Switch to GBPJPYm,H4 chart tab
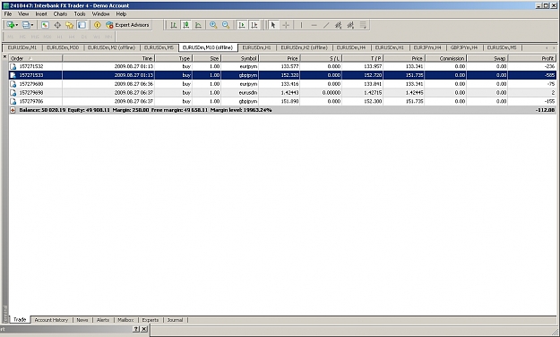560x337 pixels. 464,47
